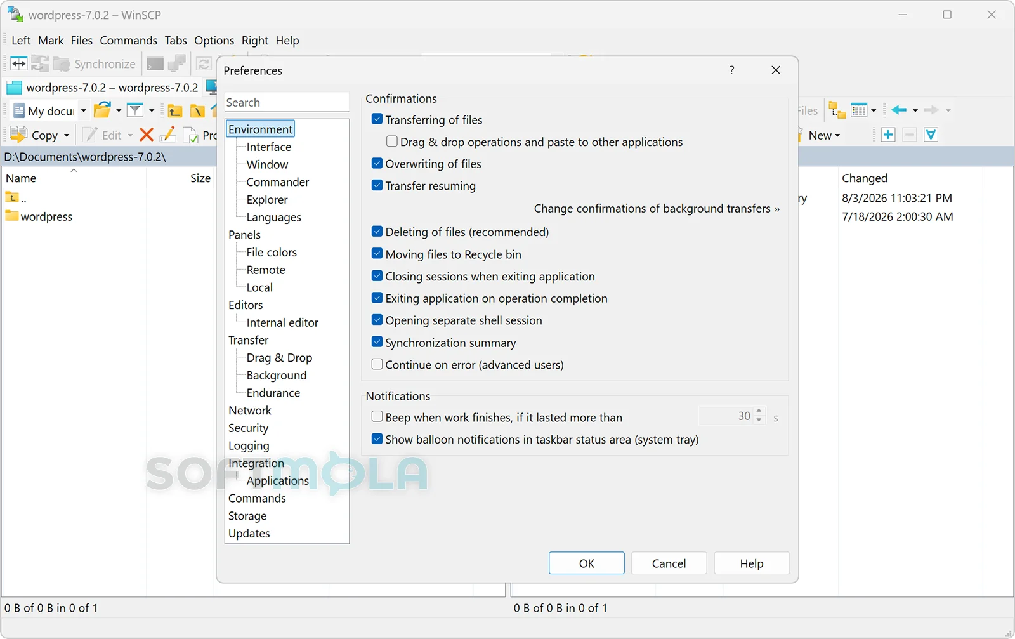Viewport: 1015px width, 639px height.
Task: Select Drag & Drop in preferences tree
Action: coord(279,357)
